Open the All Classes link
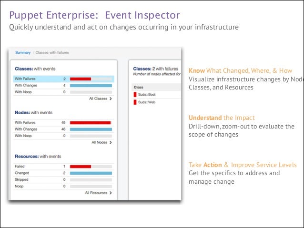This screenshot has width=304, height=228. pos(98,99)
